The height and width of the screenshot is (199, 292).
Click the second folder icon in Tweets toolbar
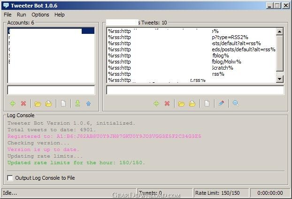[x=192, y=103]
